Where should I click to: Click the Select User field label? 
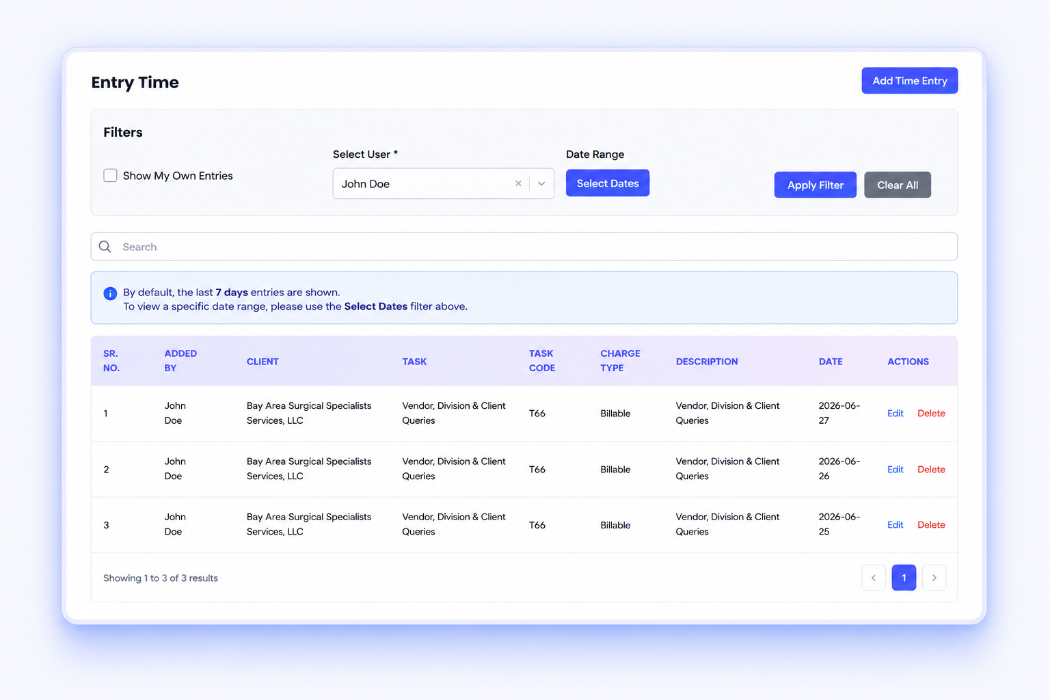pyautogui.click(x=365, y=154)
